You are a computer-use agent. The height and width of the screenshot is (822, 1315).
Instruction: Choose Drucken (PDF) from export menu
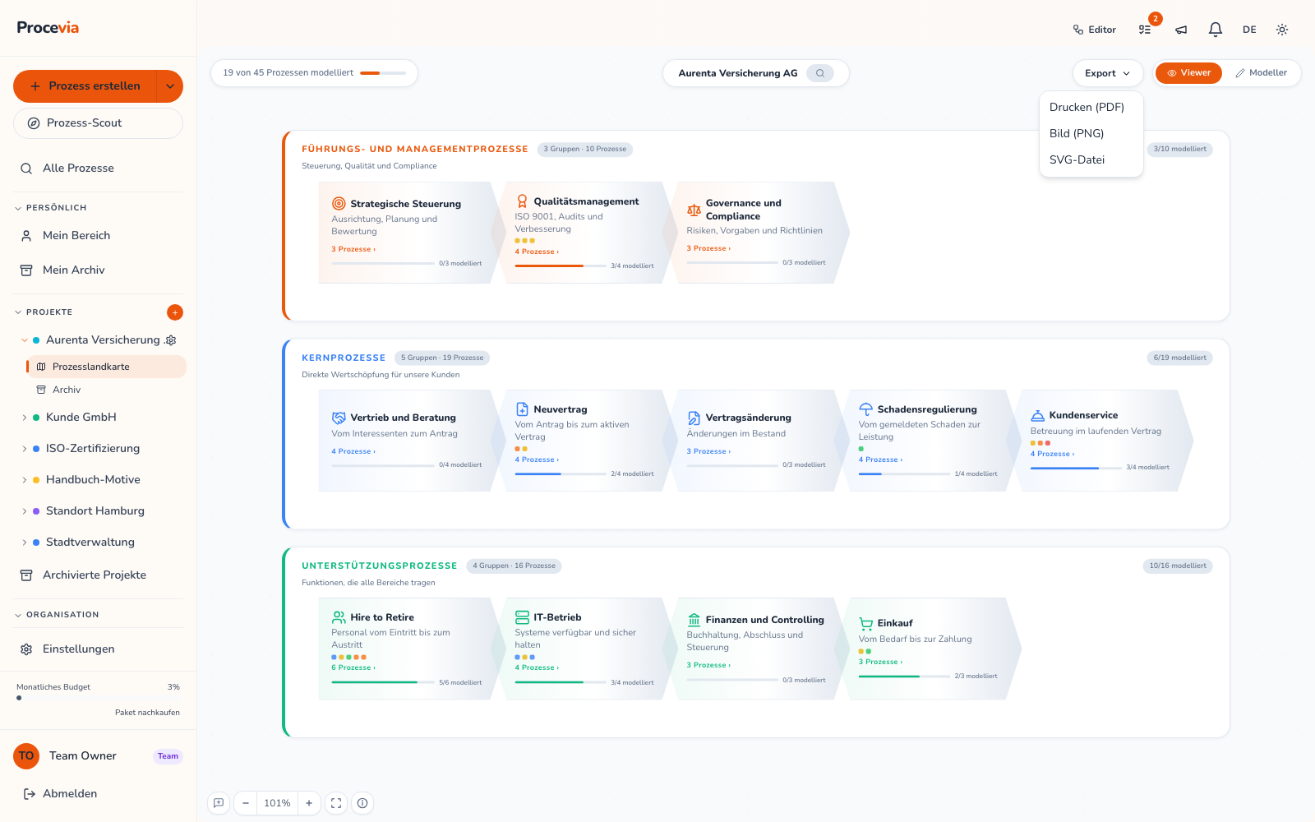pyautogui.click(x=1091, y=107)
